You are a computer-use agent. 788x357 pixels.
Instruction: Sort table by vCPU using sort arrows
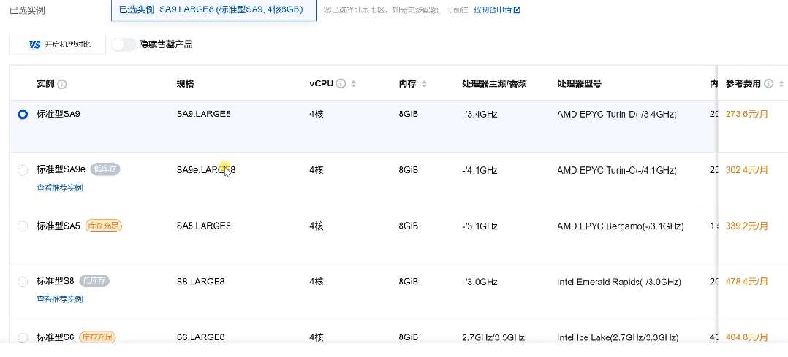354,84
